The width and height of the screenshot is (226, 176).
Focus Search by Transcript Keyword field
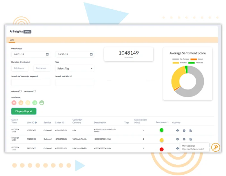pyautogui.click(x=31, y=82)
